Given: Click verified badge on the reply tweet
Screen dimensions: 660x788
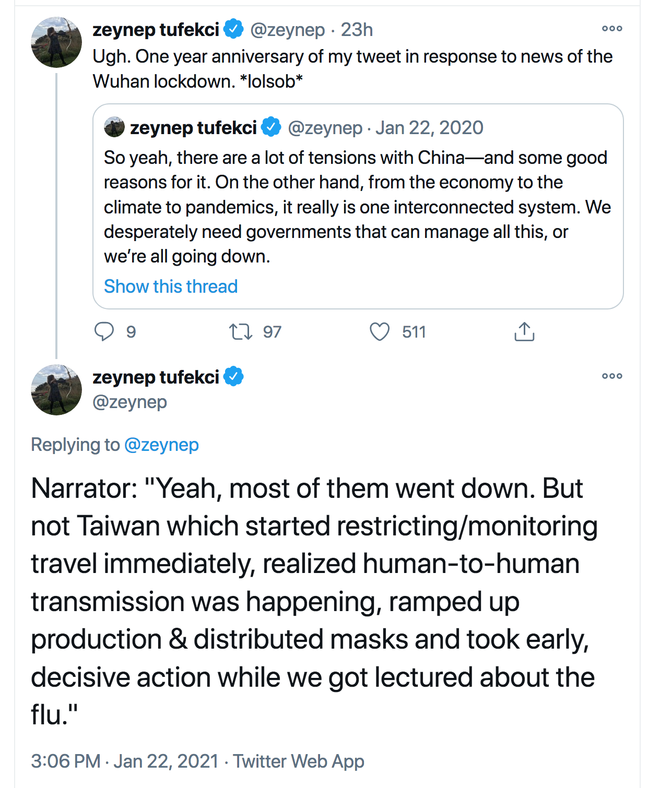Looking at the screenshot, I should pos(233,376).
